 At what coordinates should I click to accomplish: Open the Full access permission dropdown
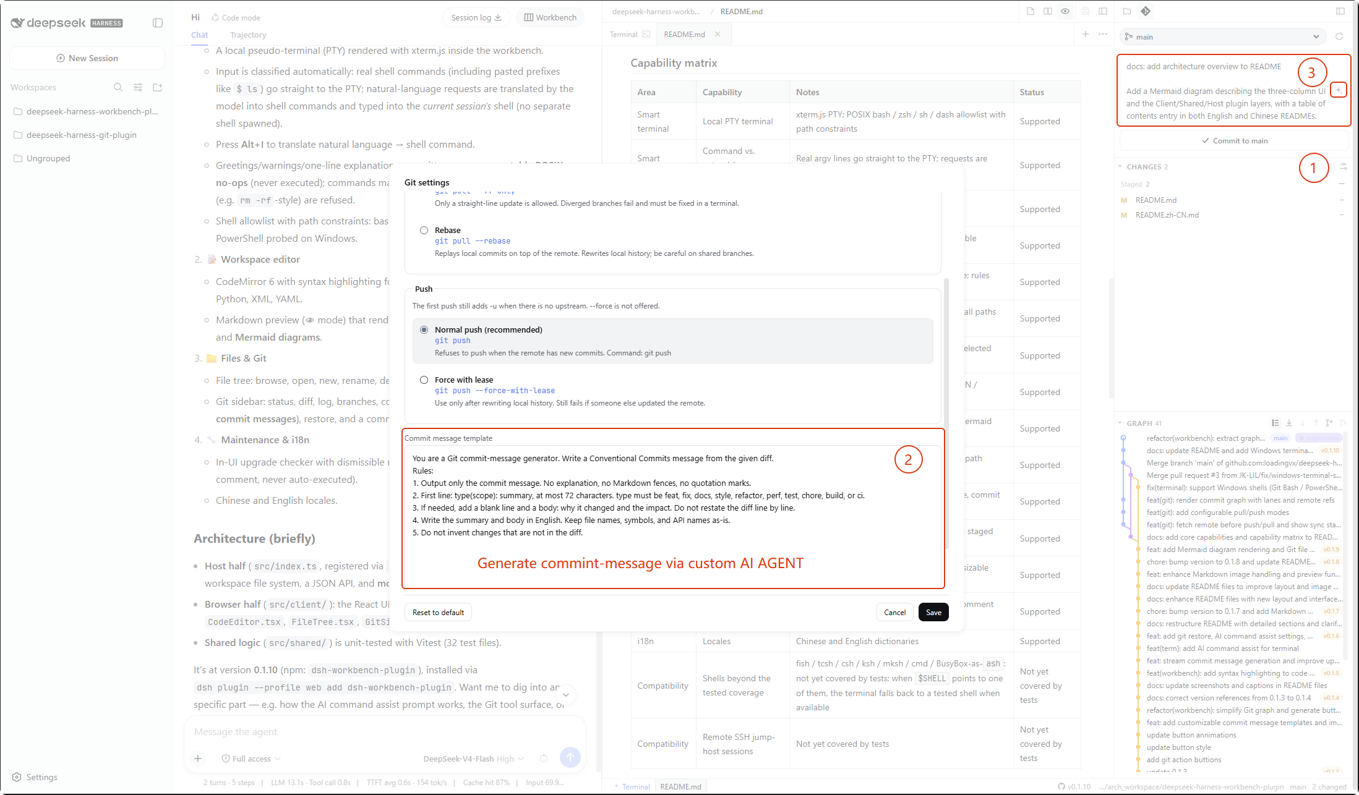click(251, 759)
